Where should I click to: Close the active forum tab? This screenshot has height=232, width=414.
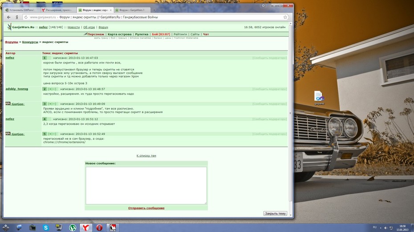point(111,10)
